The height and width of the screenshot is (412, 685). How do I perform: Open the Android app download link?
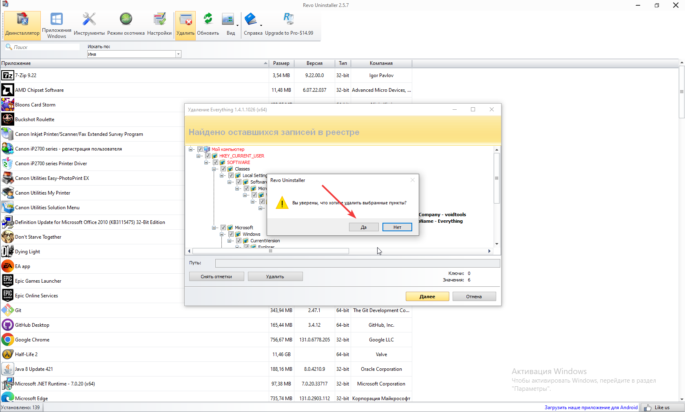click(x=591, y=408)
